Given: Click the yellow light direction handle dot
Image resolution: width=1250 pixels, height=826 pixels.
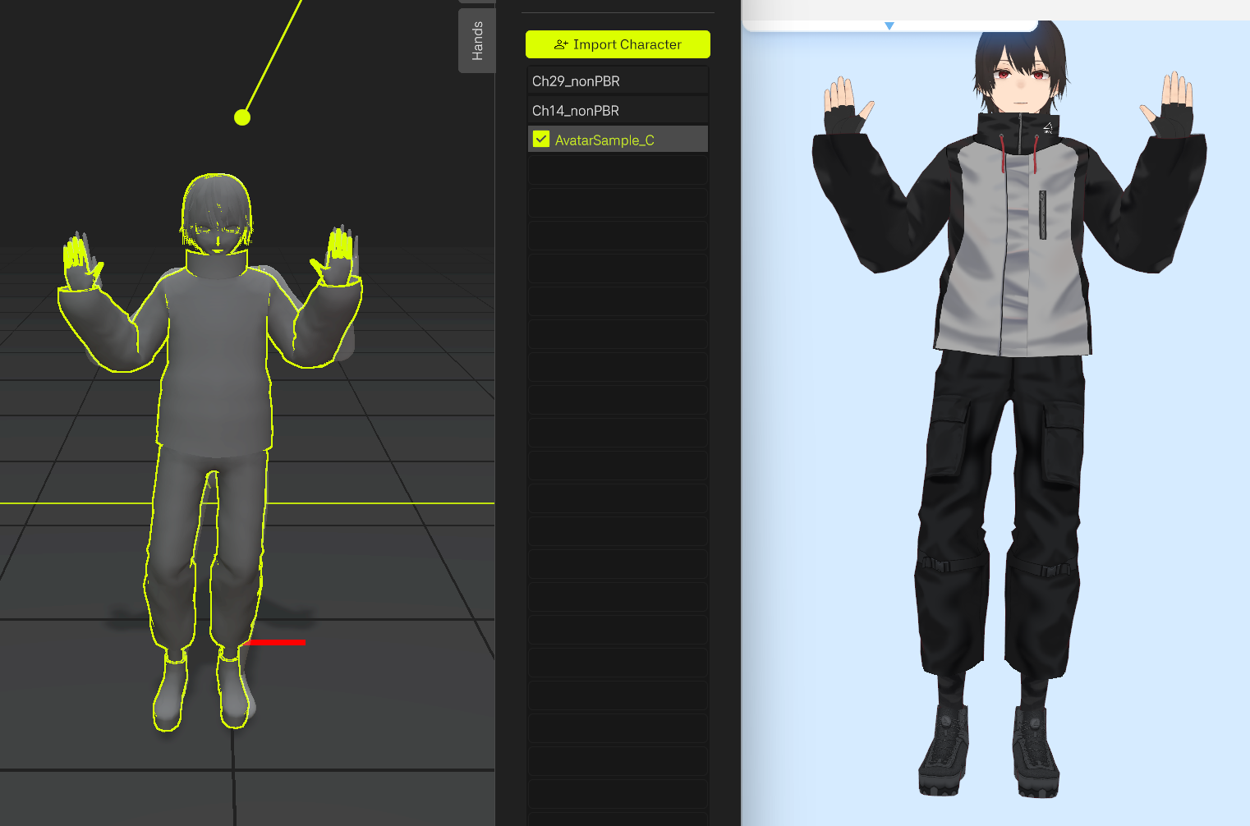Looking at the screenshot, I should tap(241, 117).
